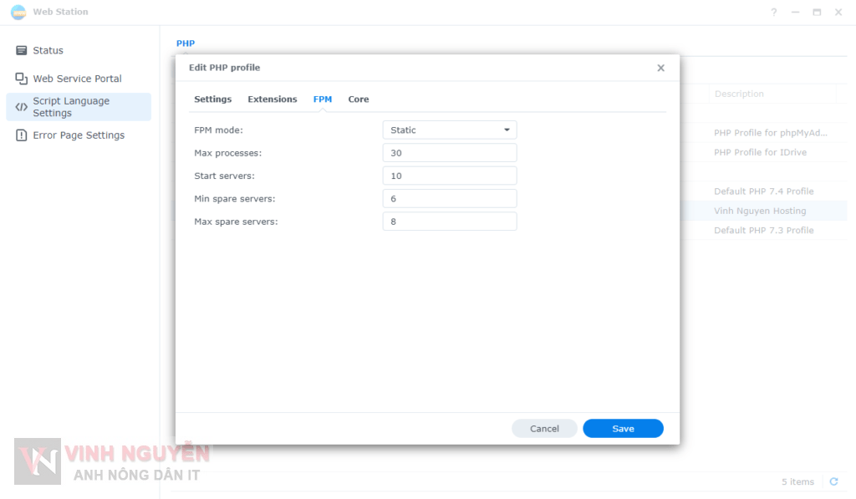The width and height of the screenshot is (856, 499).
Task: Click the Web Service Portal icon
Action: [22, 79]
